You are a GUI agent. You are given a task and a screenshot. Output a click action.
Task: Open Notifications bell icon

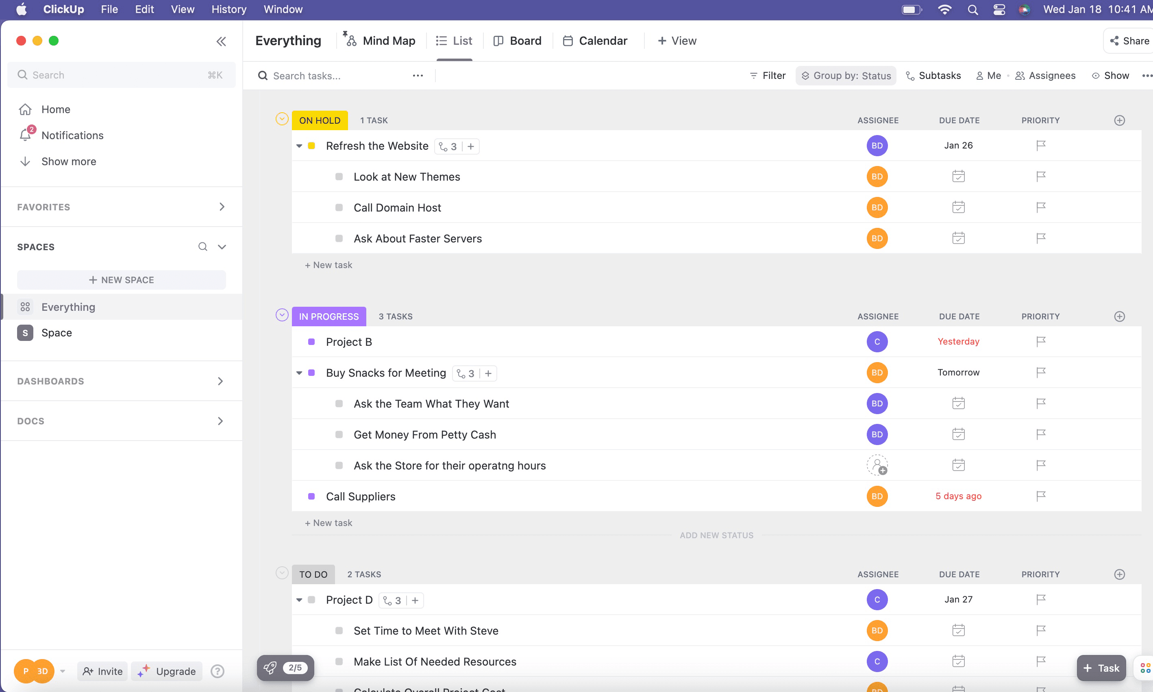point(26,135)
